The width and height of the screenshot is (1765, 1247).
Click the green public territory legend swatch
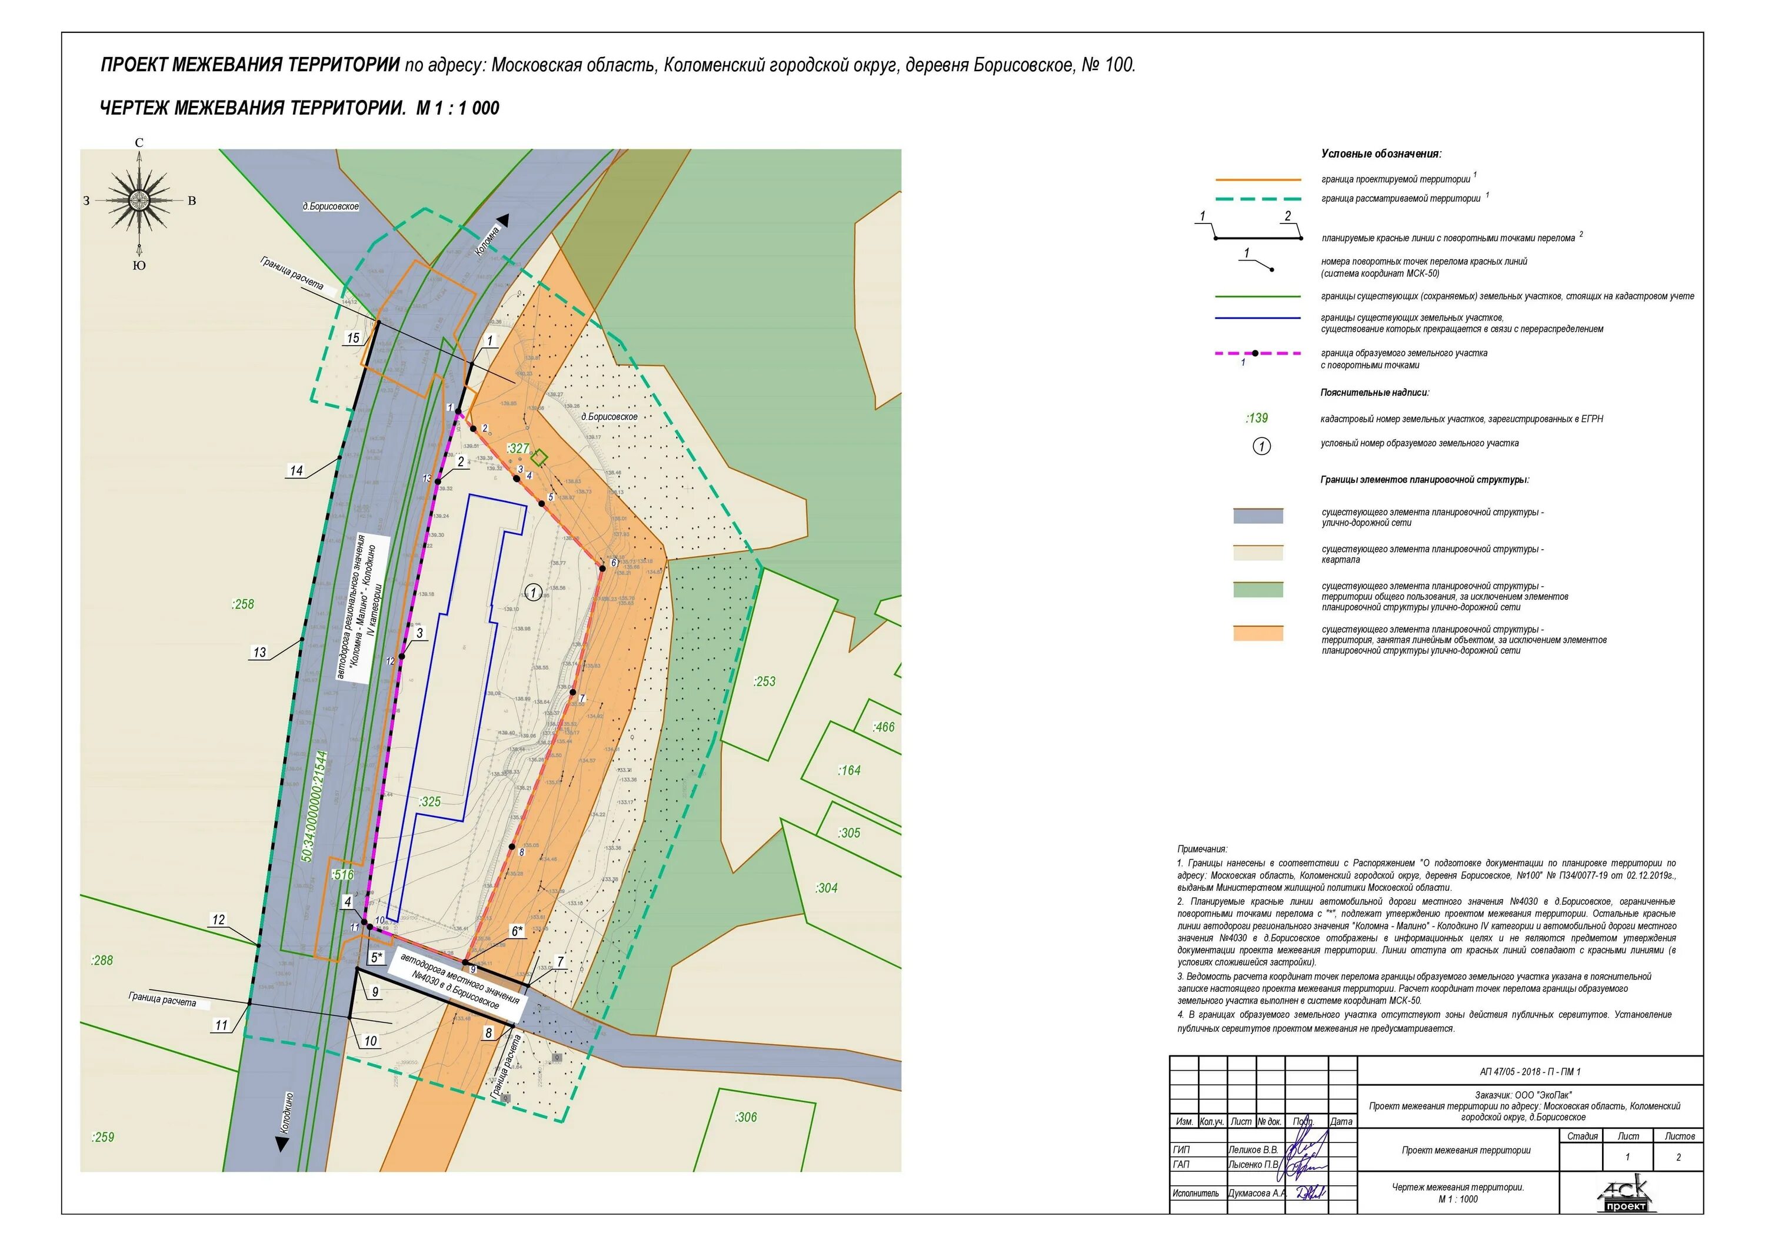(x=1258, y=589)
